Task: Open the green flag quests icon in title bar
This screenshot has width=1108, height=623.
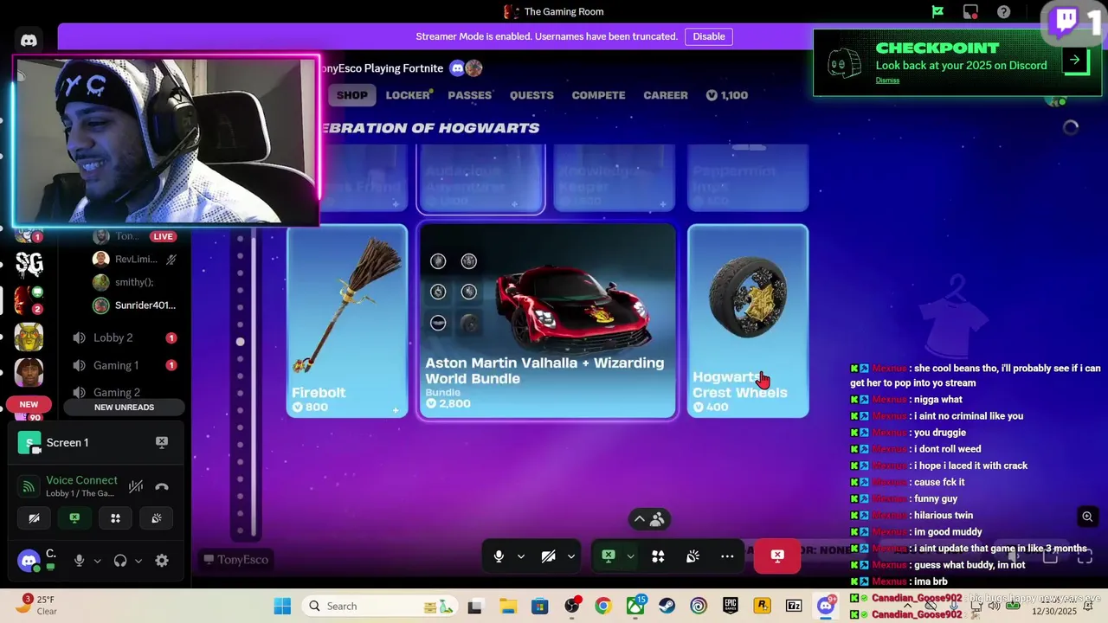Action: click(x=937, y=12)
